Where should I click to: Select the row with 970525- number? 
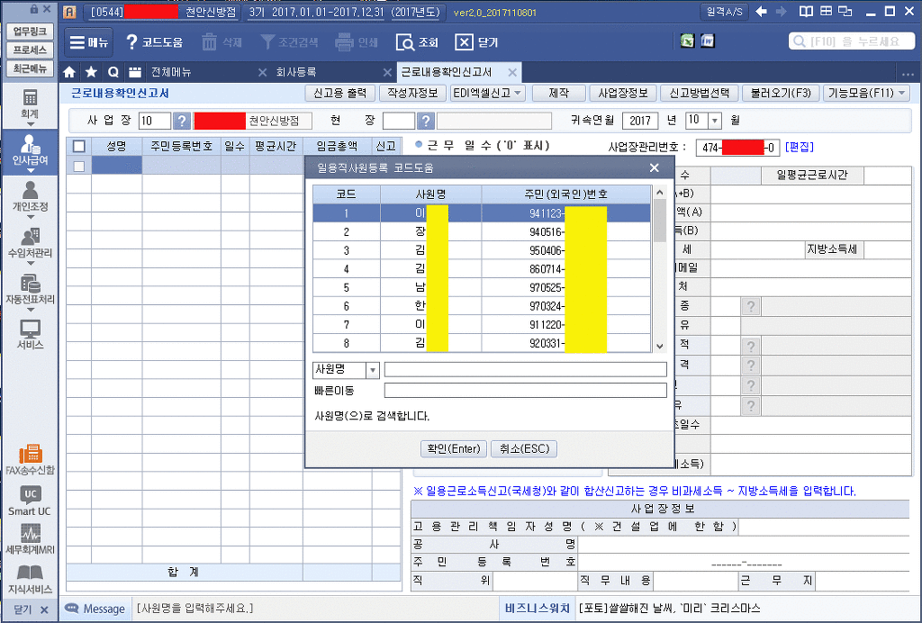coord(482,287)
